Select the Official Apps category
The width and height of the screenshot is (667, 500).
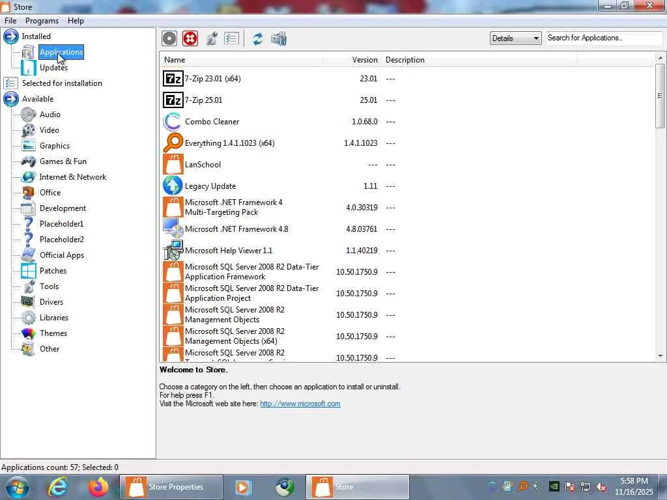click(x=62, y=255)
